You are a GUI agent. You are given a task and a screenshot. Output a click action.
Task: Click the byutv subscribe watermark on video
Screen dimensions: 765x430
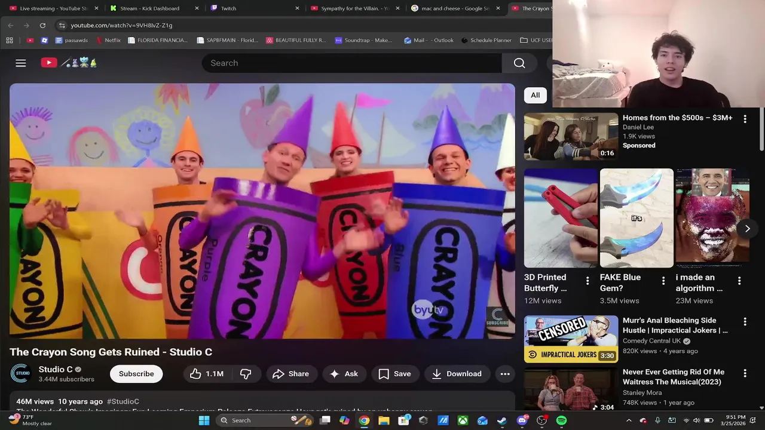tap(497, 317)
